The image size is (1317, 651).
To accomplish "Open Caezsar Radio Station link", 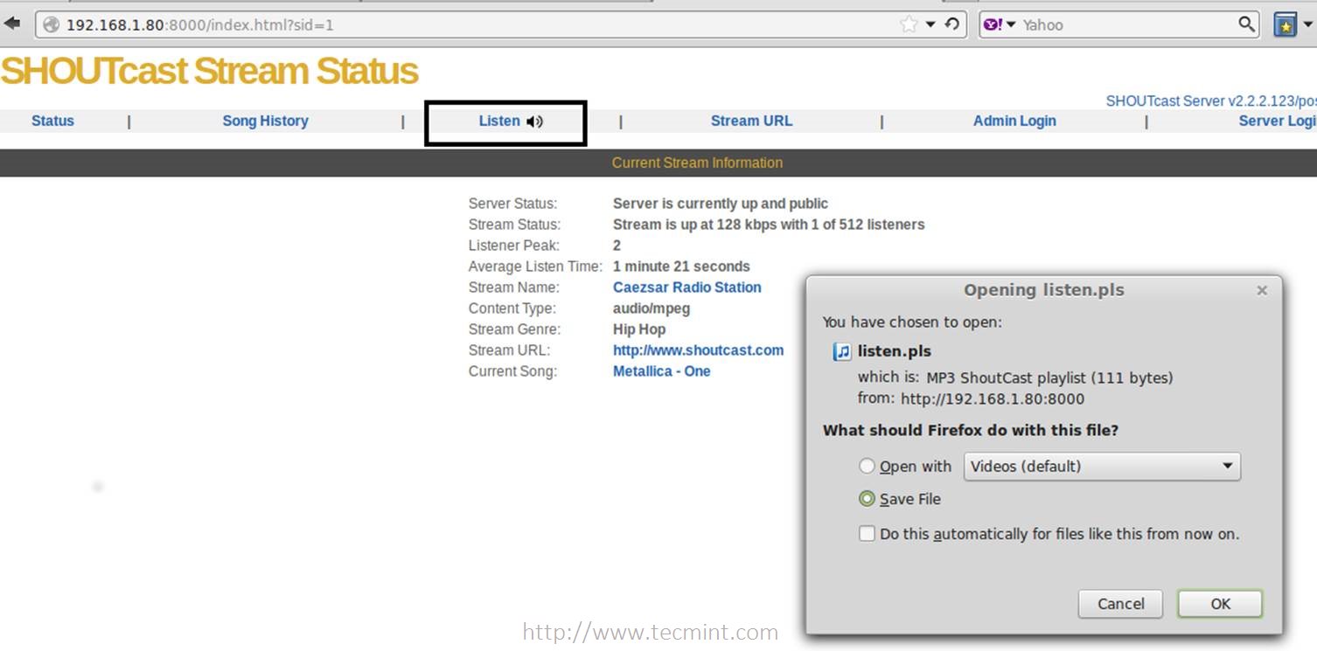I will point(686,287).
